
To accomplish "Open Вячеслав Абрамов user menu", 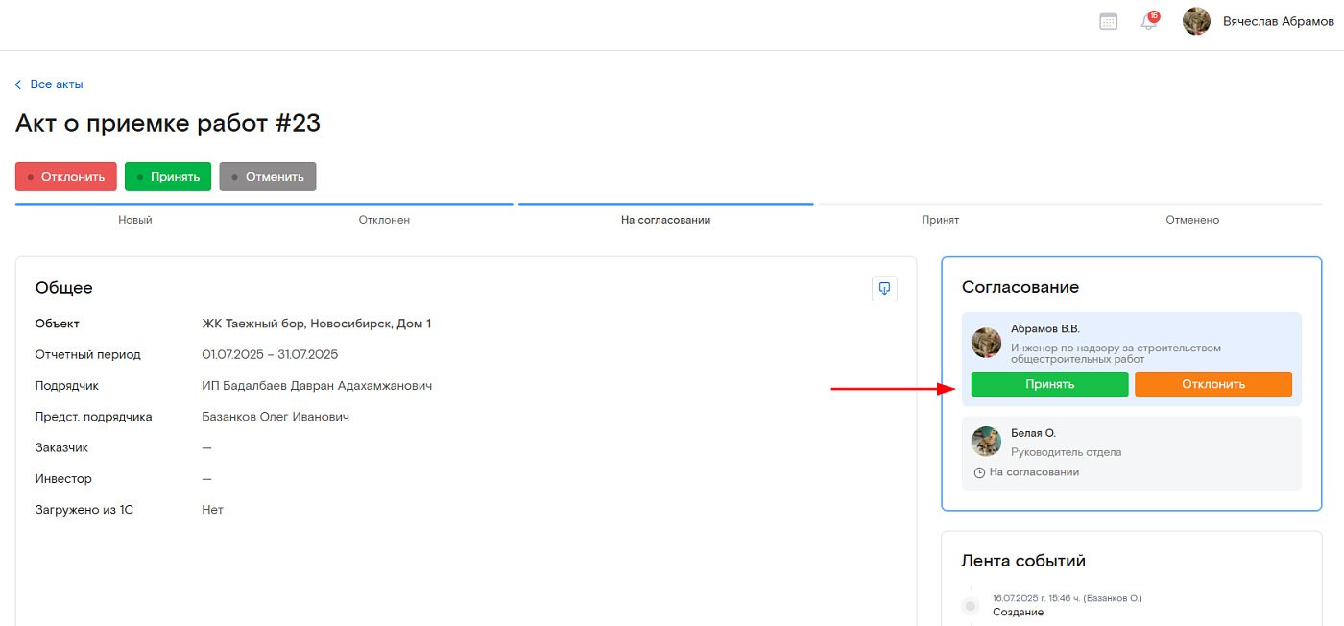I will pyautogui.click(x=1278, y=21).
